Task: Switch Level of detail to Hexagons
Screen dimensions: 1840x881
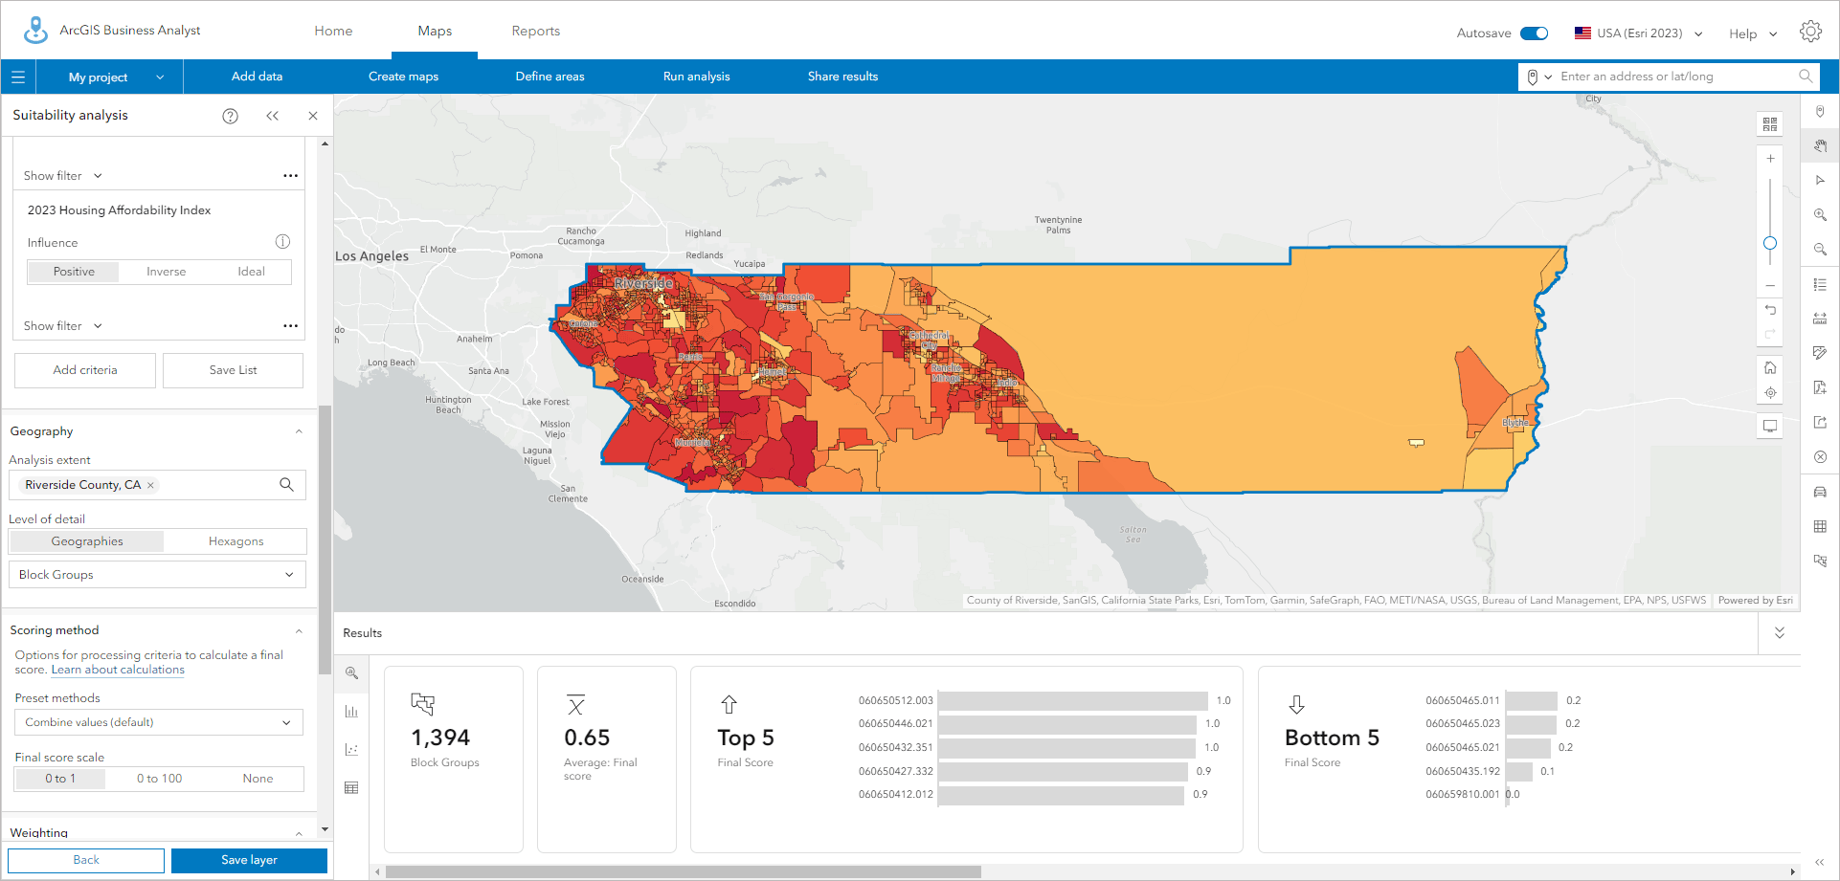Action: tap(234, 540)
